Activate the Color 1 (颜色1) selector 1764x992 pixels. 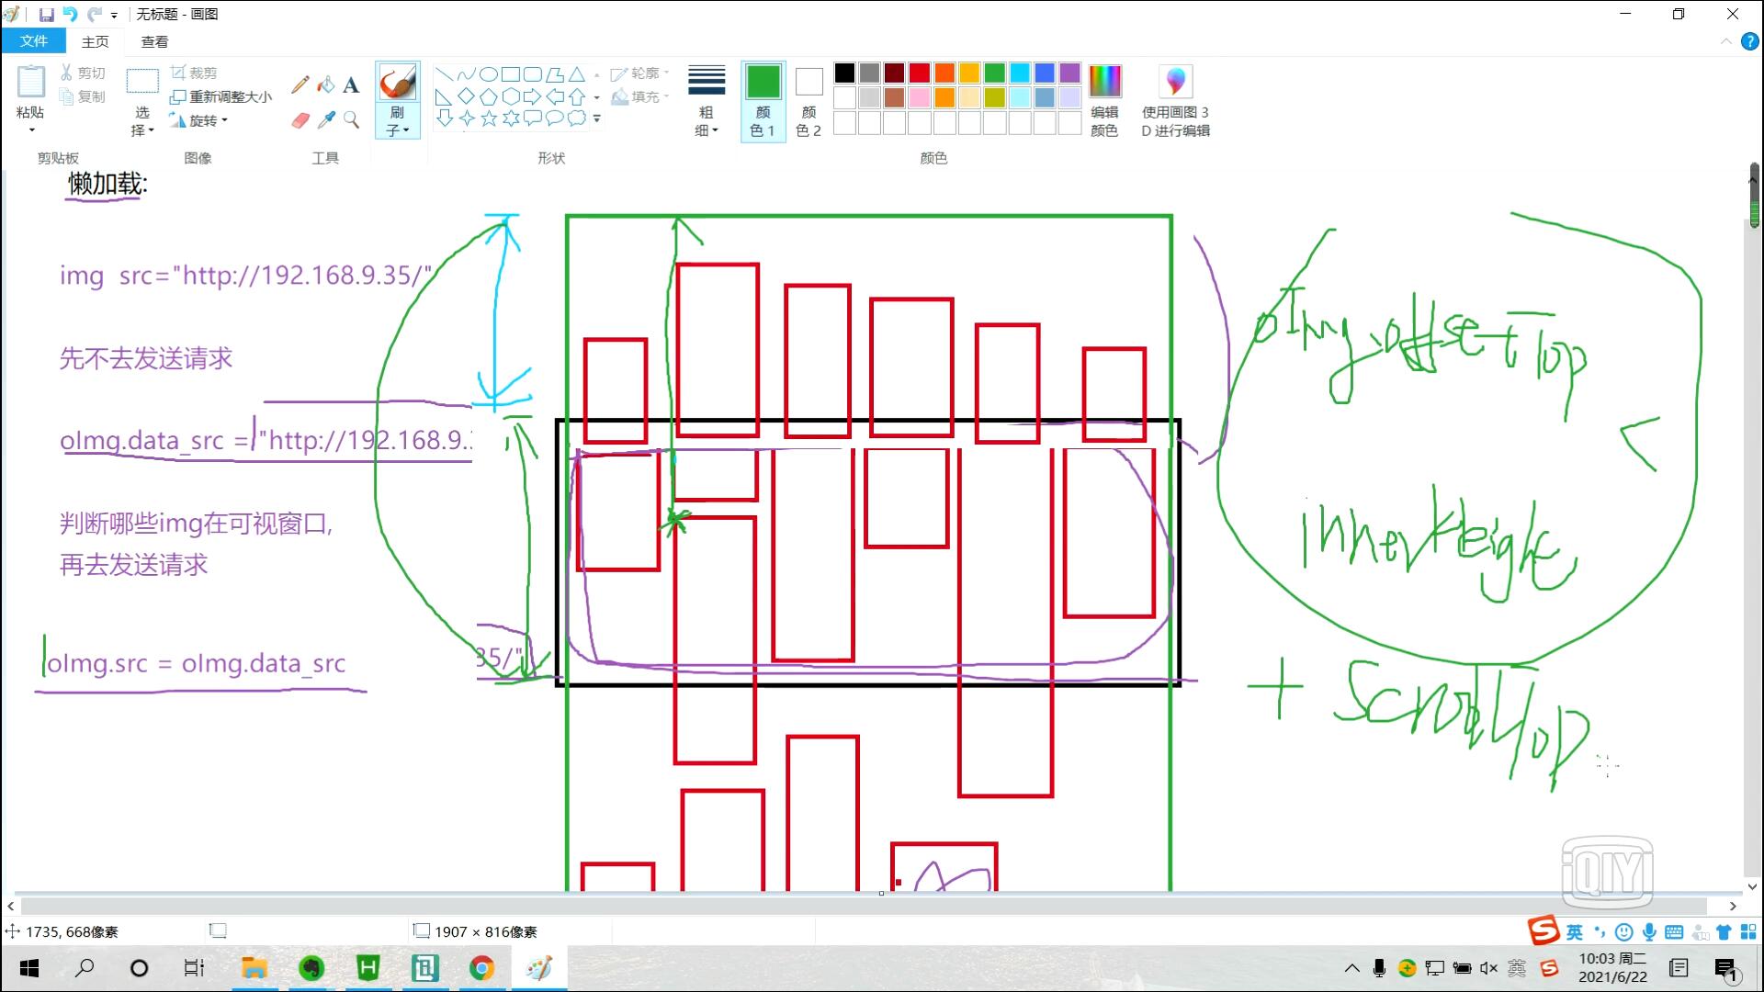click(x=763, y=101)
